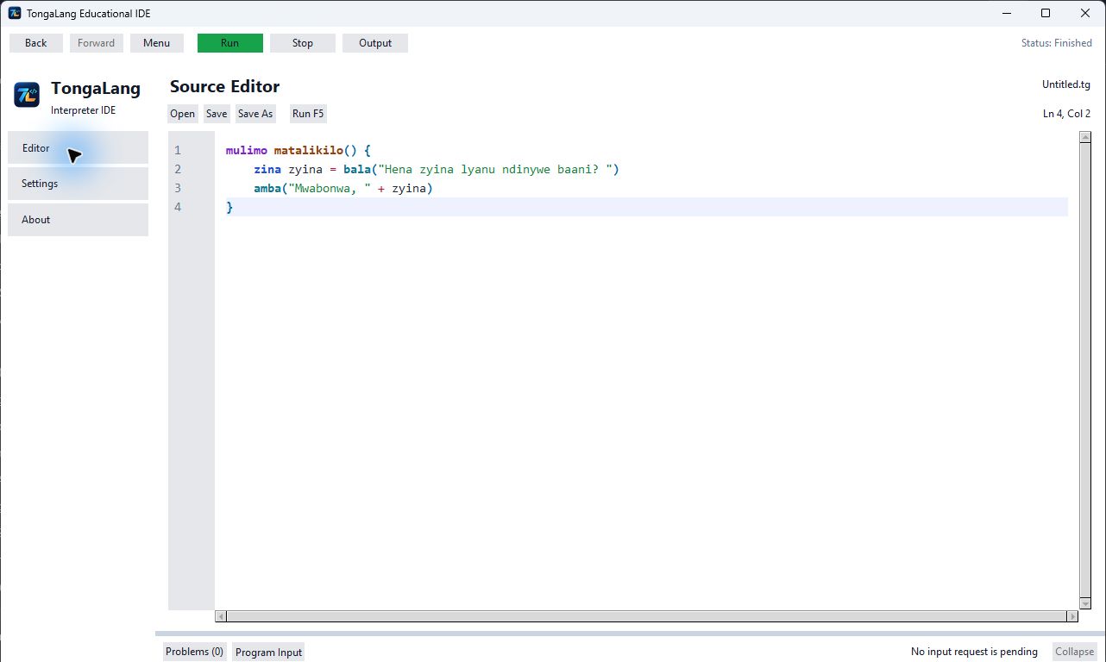The height and width of the screenshot is (662, 1106).
Task: Choose Save As for the file
Action: pos(255,114)
